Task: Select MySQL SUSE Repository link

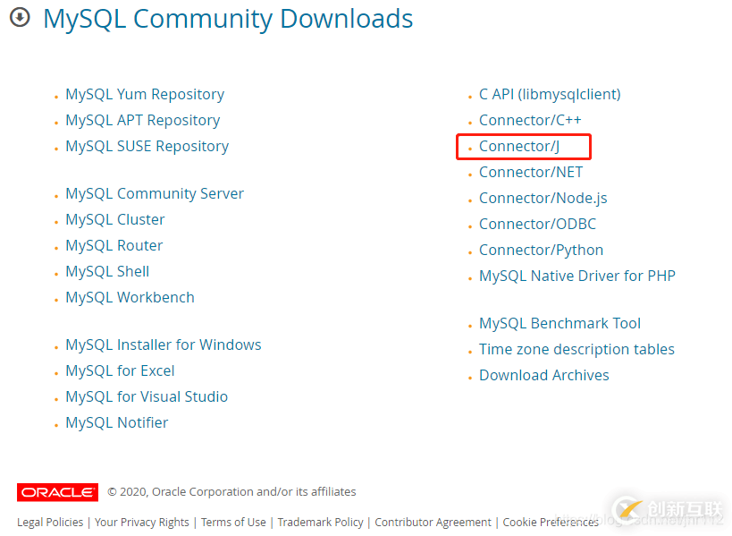Action: point(147,146)
